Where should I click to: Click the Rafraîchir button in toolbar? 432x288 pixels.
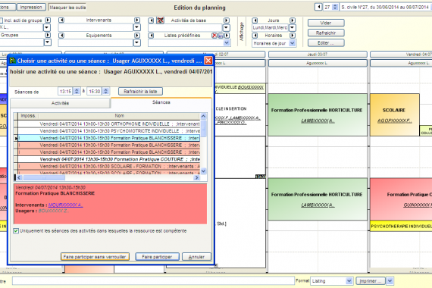[326, 33]
